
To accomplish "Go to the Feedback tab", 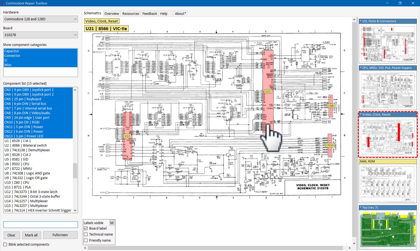I will tap(149, 13).
